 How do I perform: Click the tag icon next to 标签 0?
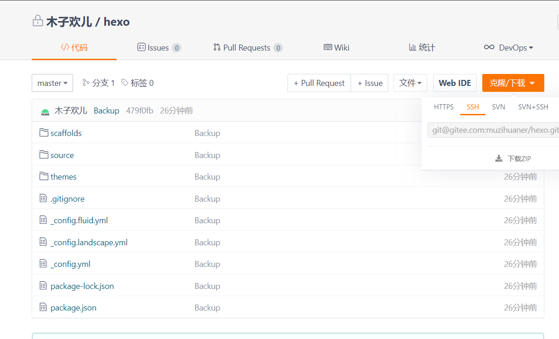click(125, 83)
